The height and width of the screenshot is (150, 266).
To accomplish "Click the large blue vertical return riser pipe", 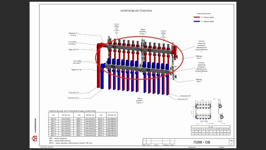I will pyautogui.click(x=102, y=76).
